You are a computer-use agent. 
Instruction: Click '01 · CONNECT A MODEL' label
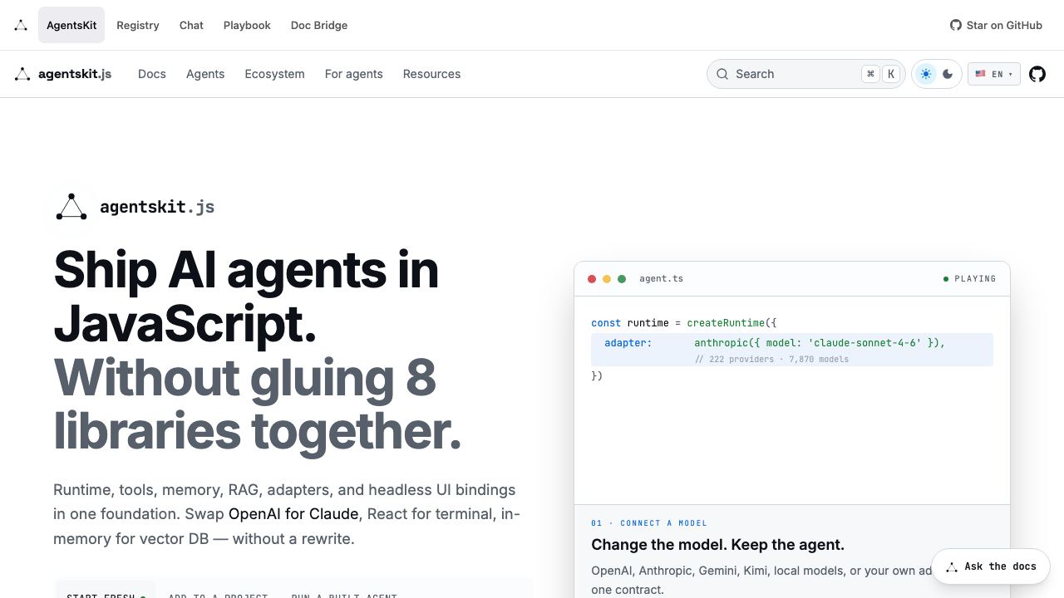point(649,523)
